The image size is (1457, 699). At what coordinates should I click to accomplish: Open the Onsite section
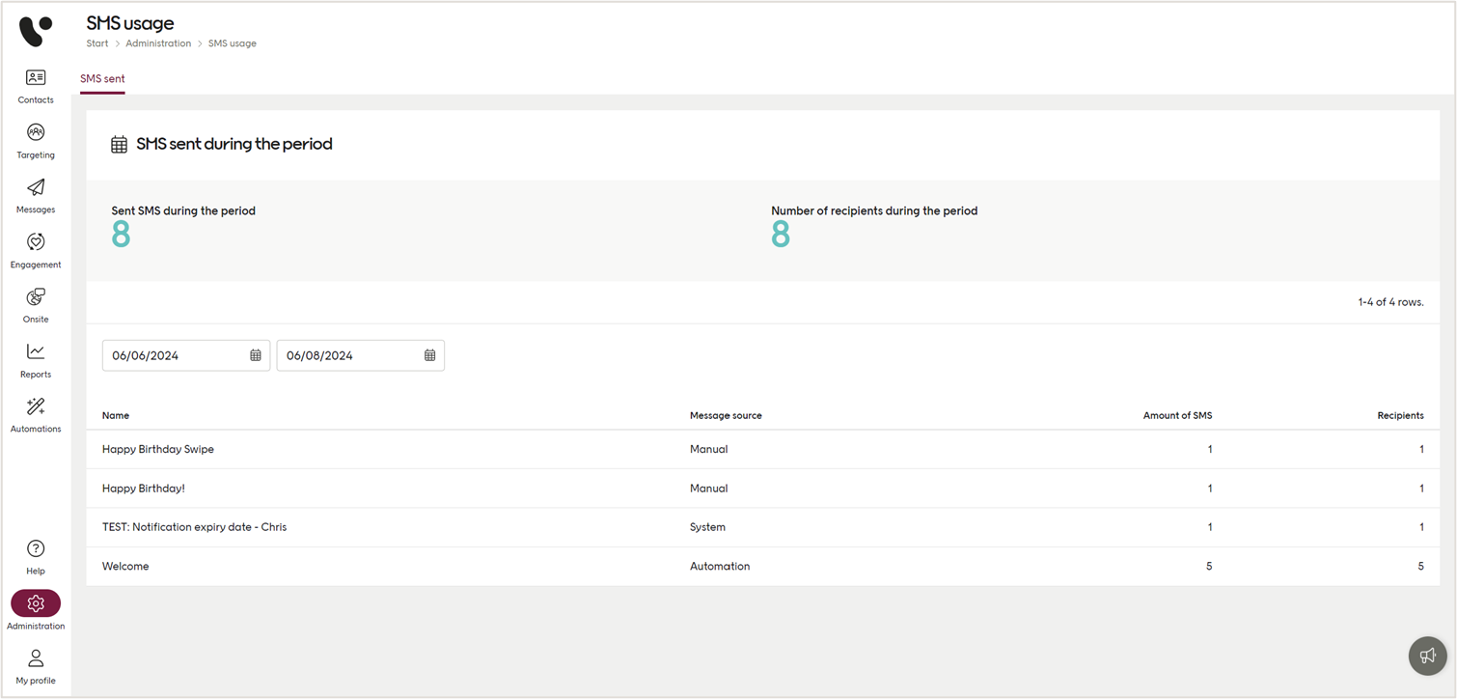36,304
